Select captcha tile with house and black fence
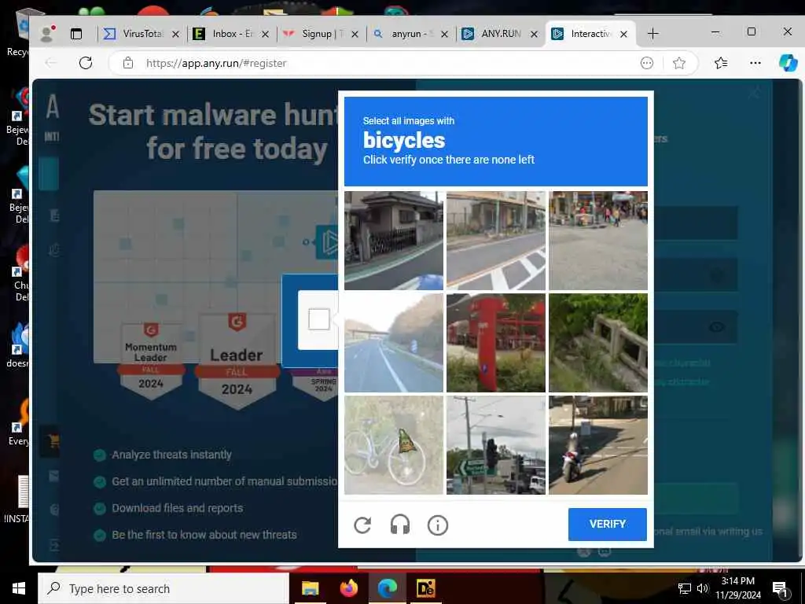Viewport: 805px width, 604px height. click(394, 241)
